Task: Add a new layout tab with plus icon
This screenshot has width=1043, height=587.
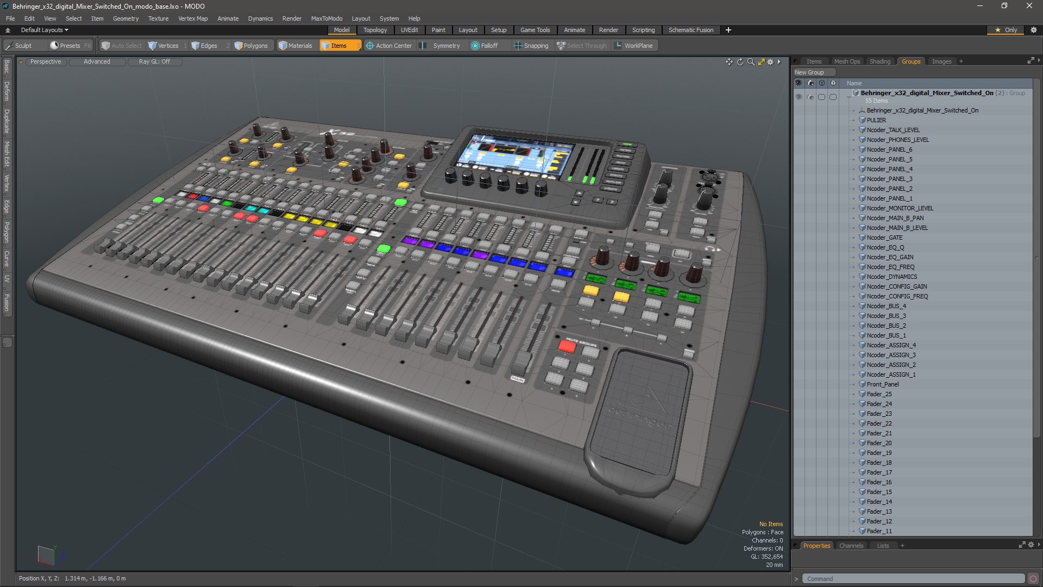Action: pyautogui.click(x=728, y=30)
